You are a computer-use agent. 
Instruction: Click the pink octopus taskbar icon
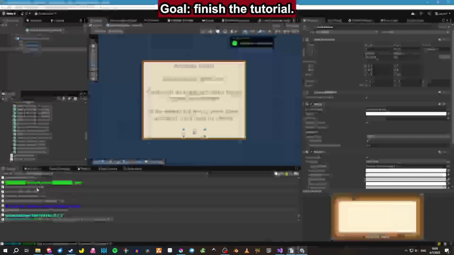click(93, 251)
